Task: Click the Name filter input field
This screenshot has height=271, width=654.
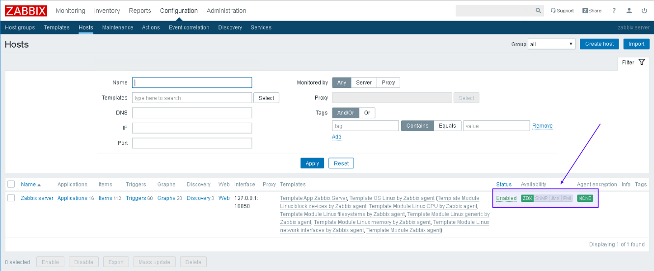Action: pyautogui.click(x=192, y=82)
